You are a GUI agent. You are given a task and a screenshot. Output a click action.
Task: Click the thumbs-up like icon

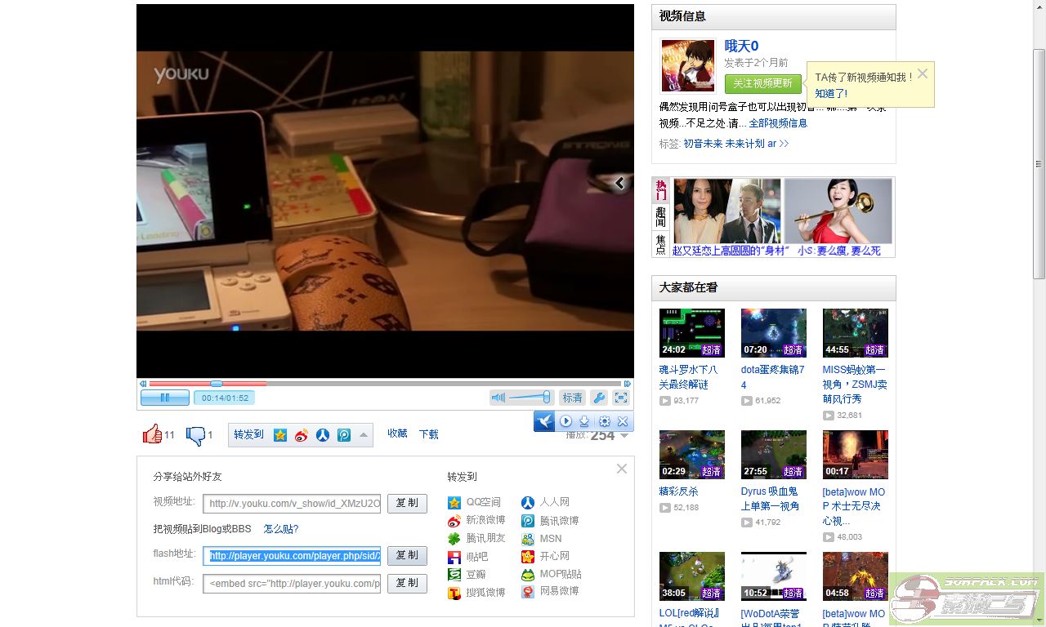click(x=152, y=434)
